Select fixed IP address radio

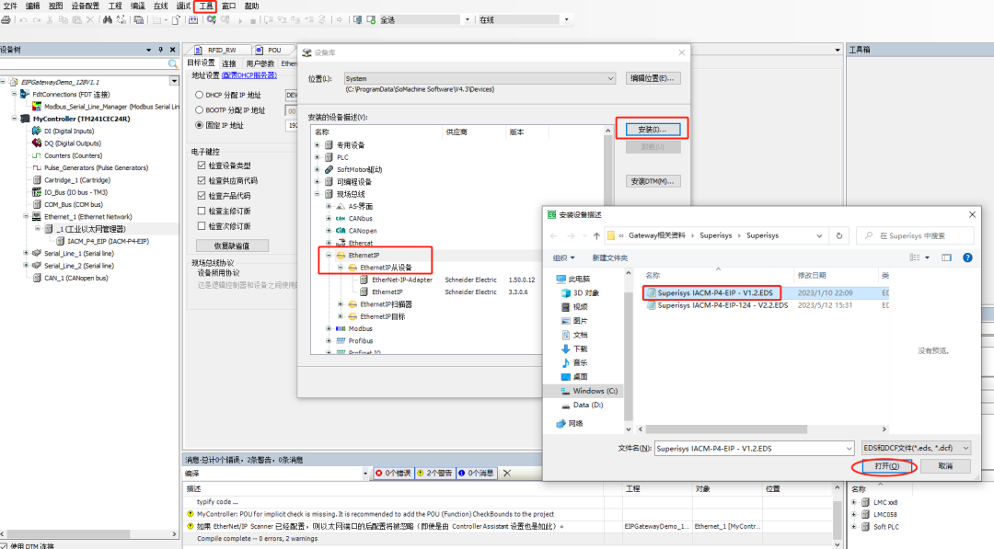(199, 125)
